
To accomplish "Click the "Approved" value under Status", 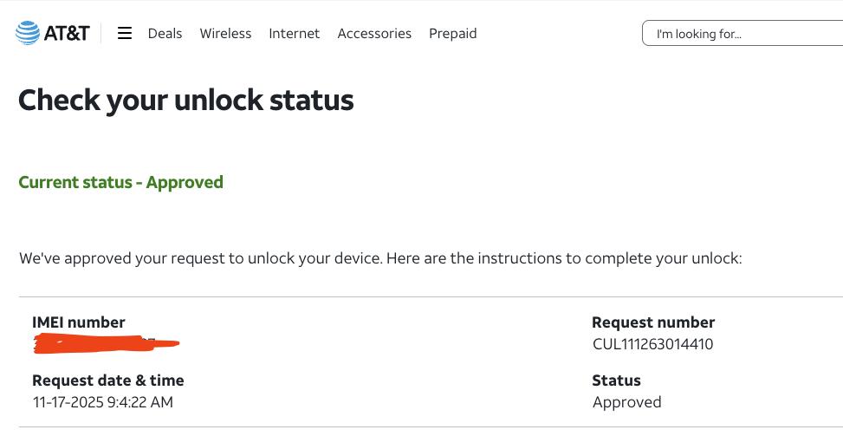I will (626, 402).
